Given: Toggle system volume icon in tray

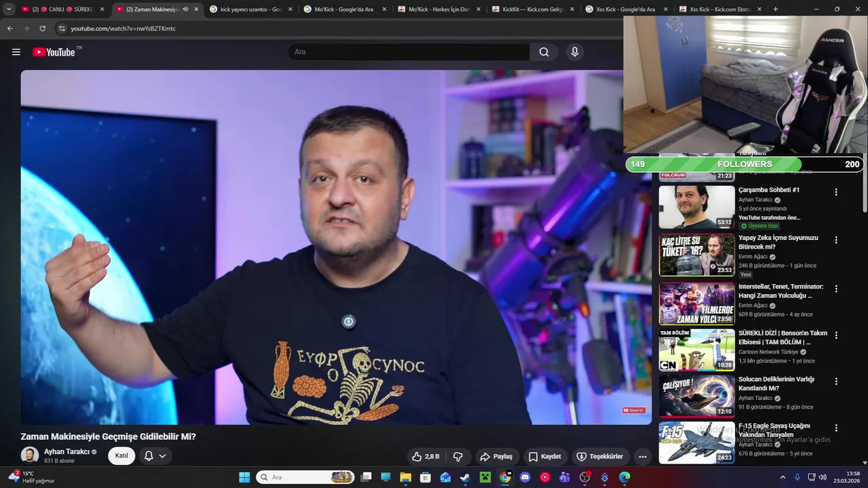Looking at the screenshot, I should pos(823,477).
